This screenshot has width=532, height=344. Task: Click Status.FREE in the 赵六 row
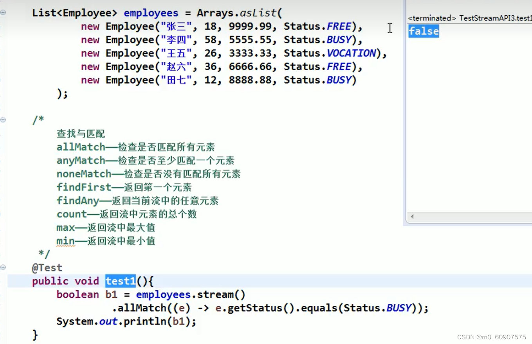[317, 67]
